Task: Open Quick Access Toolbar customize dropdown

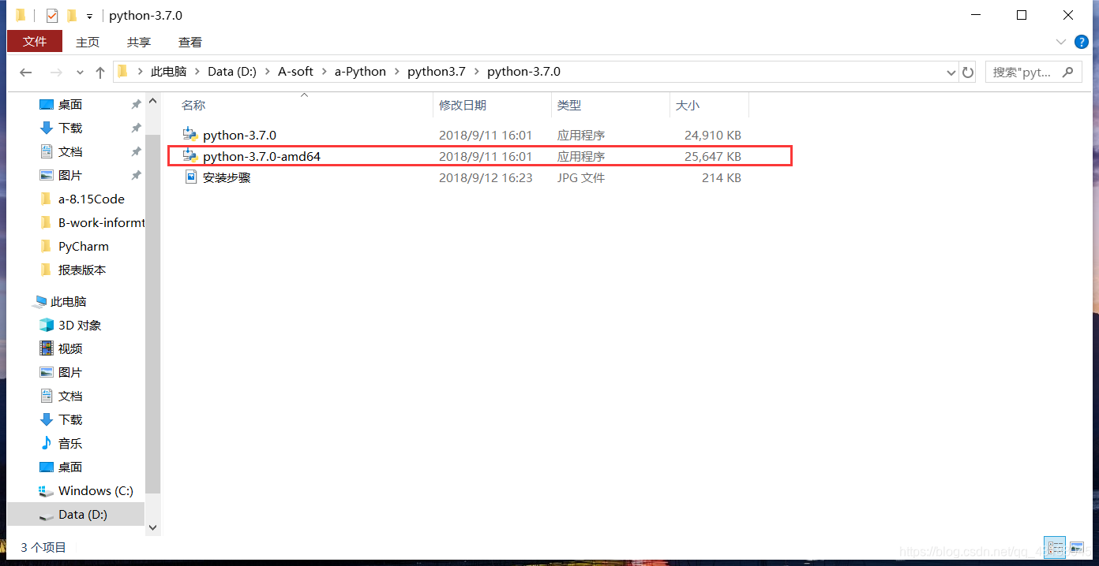Action: pyautogui.click(x=89, y=16)
